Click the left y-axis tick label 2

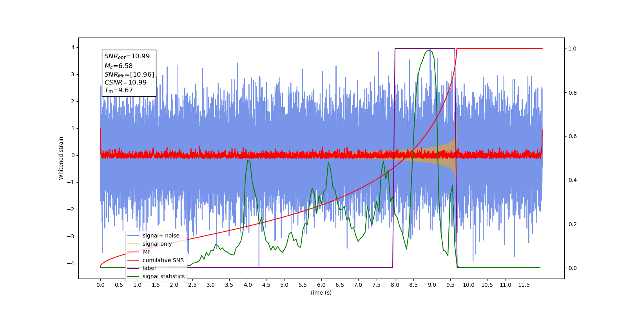pyautogui.click(x=73, y=102)
